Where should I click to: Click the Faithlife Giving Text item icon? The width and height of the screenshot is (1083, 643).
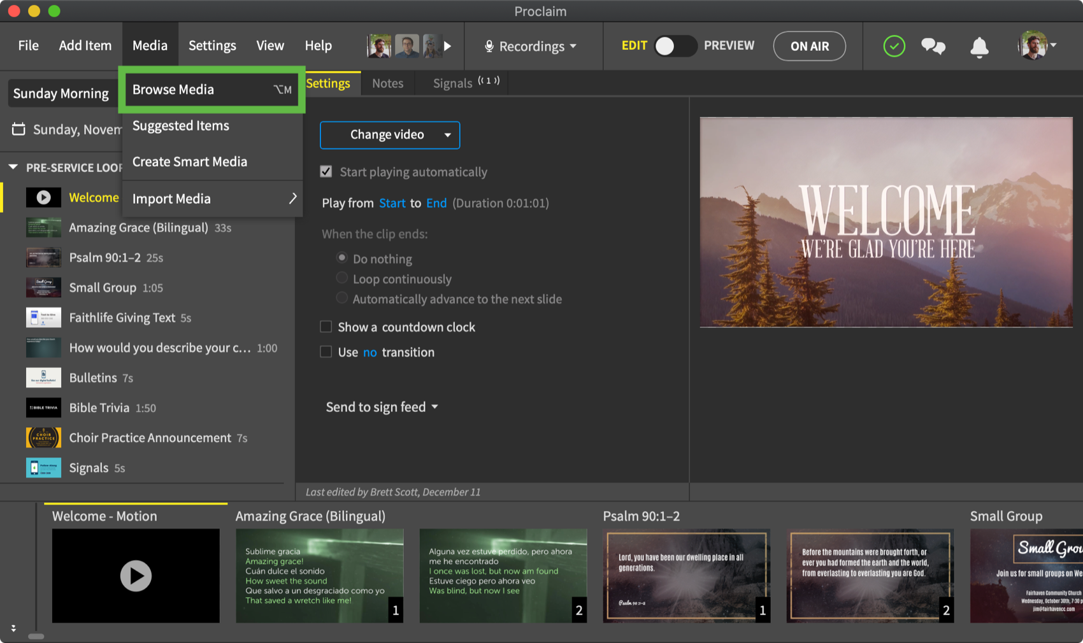click(x=43, y=317)
